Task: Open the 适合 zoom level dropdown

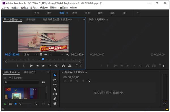Action: click(31, 55)
